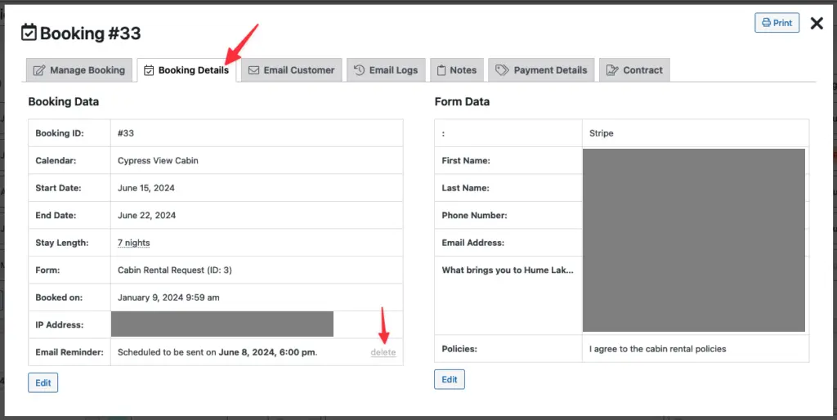Click the Email Customer envelope icon
This screenshot has width=837, height=420.
(x=254, y=70)
